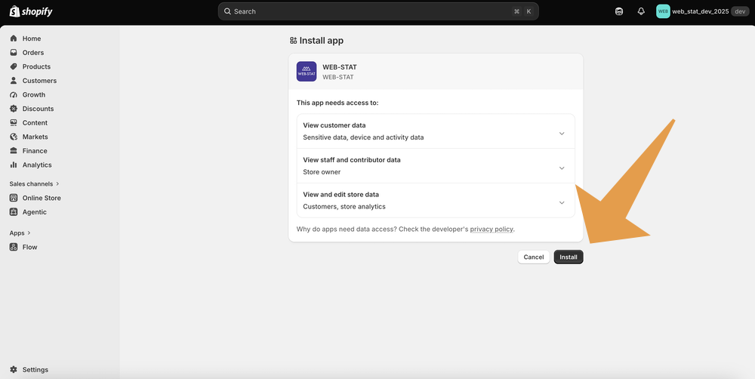
Task: Click the Flow app icon
Action: (14, 247)
